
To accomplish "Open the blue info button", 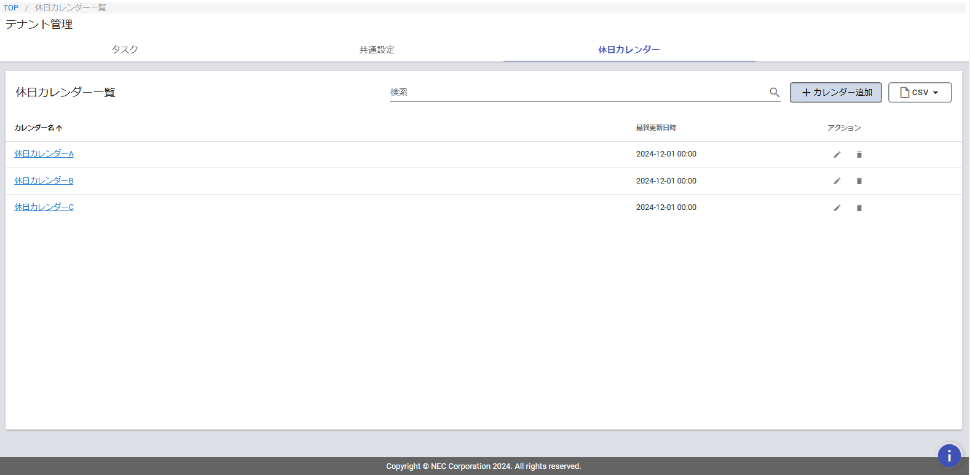I will [x=948, y=455].
